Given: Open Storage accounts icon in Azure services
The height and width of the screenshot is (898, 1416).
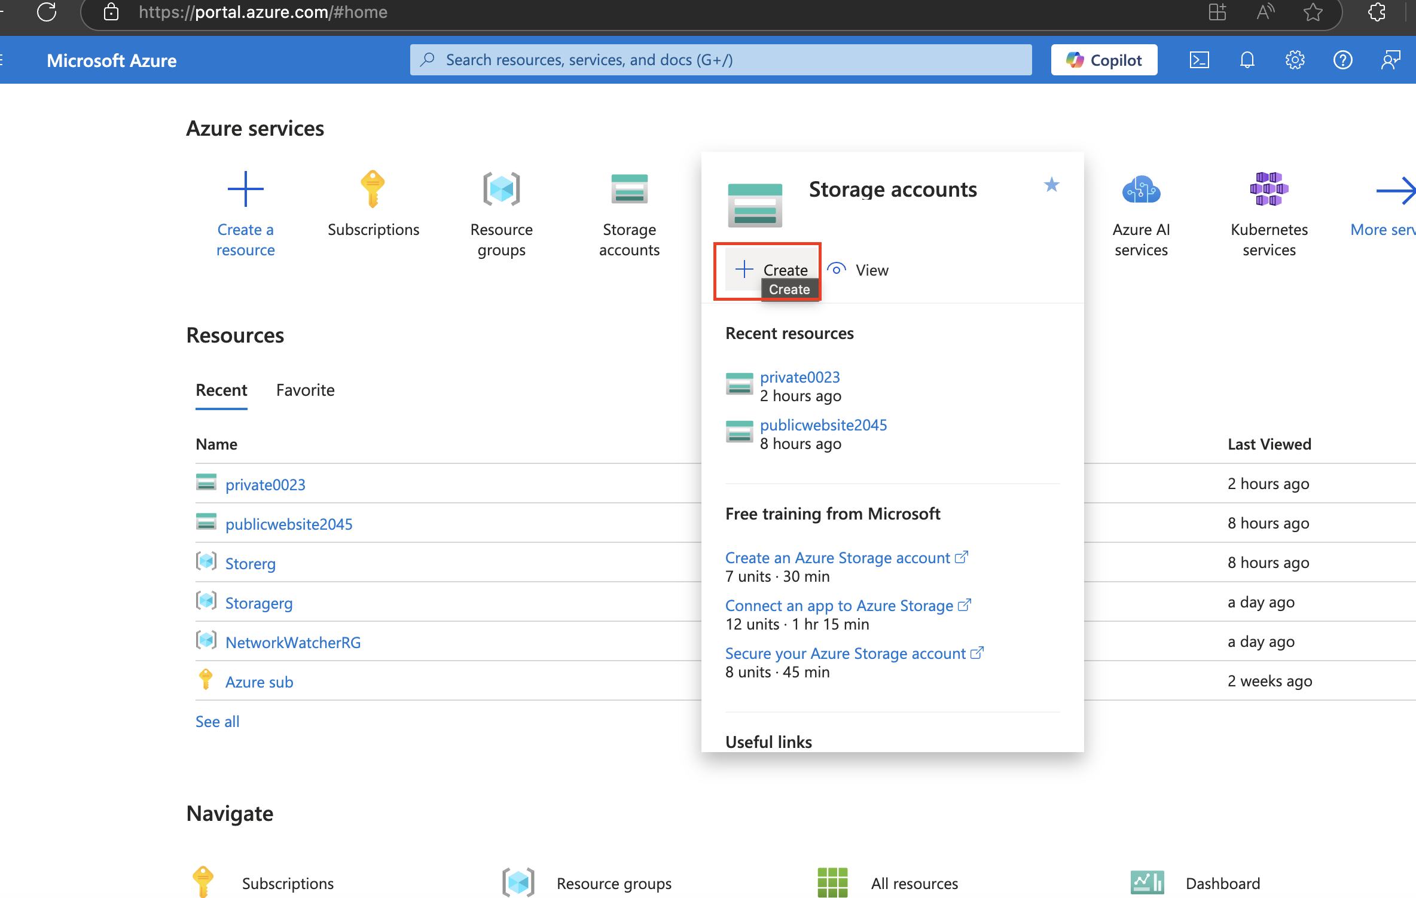Looking at the screenshot, I should 629,189.
